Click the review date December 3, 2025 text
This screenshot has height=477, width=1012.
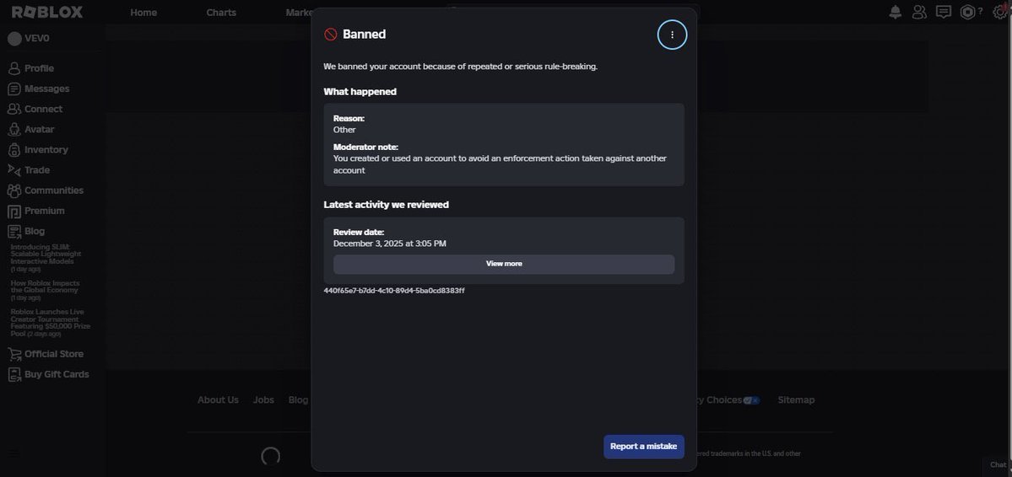pos(390,244)
